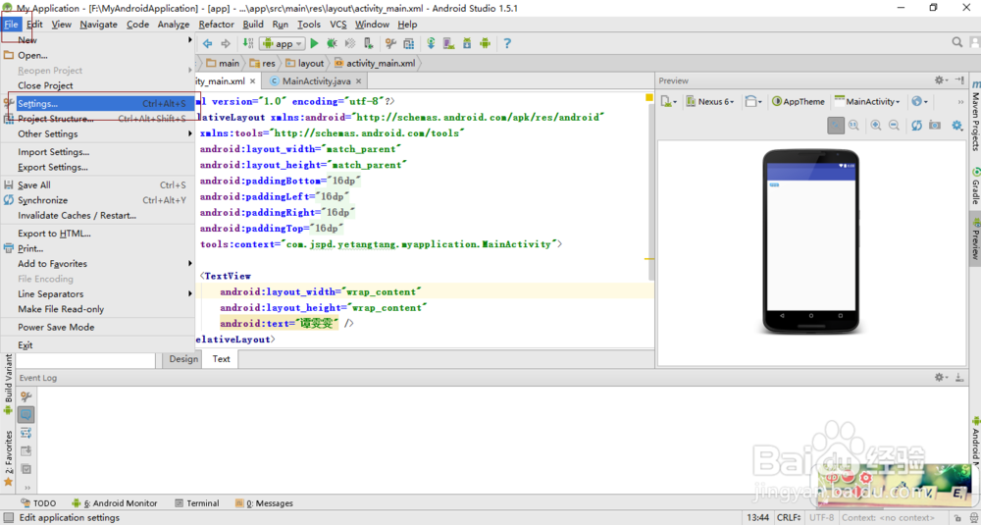Open the app run configuration dropdown
Viewport: 981px width, 525px height.
[x=283, y=44]
